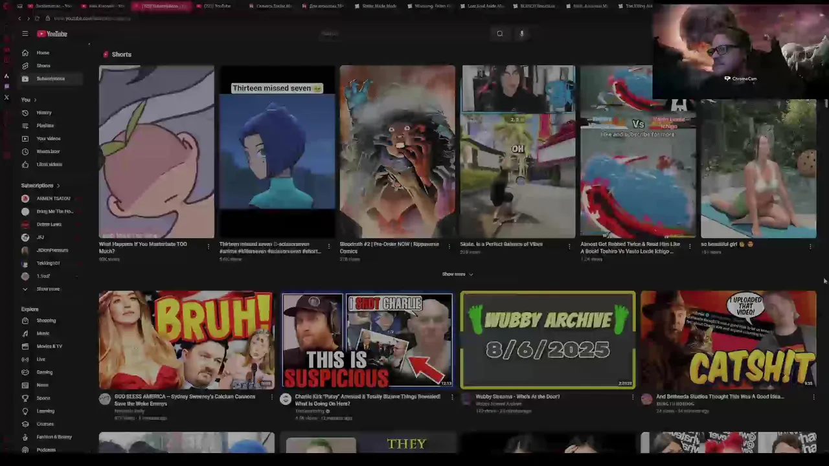Open BRUH! Sydney Sweeney video thumbnail
Image resolution: width=829 pixels, height=466 pixels.
pos(187,340)
